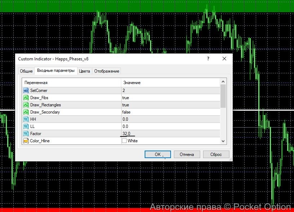This screenshot has width=294, height=212.
Task: Click the SetCorner integer variable icon
Action: (x=26, y=91)
